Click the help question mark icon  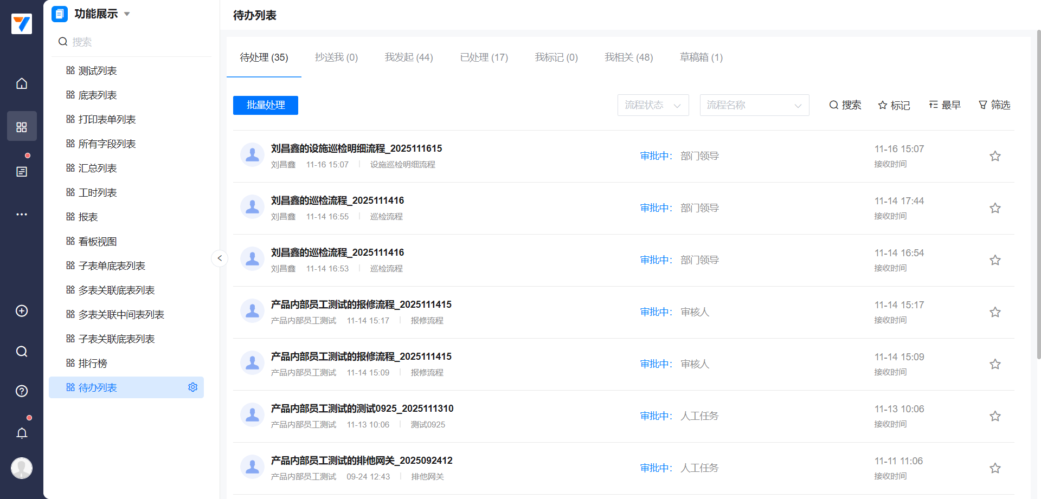click(22, 391)
